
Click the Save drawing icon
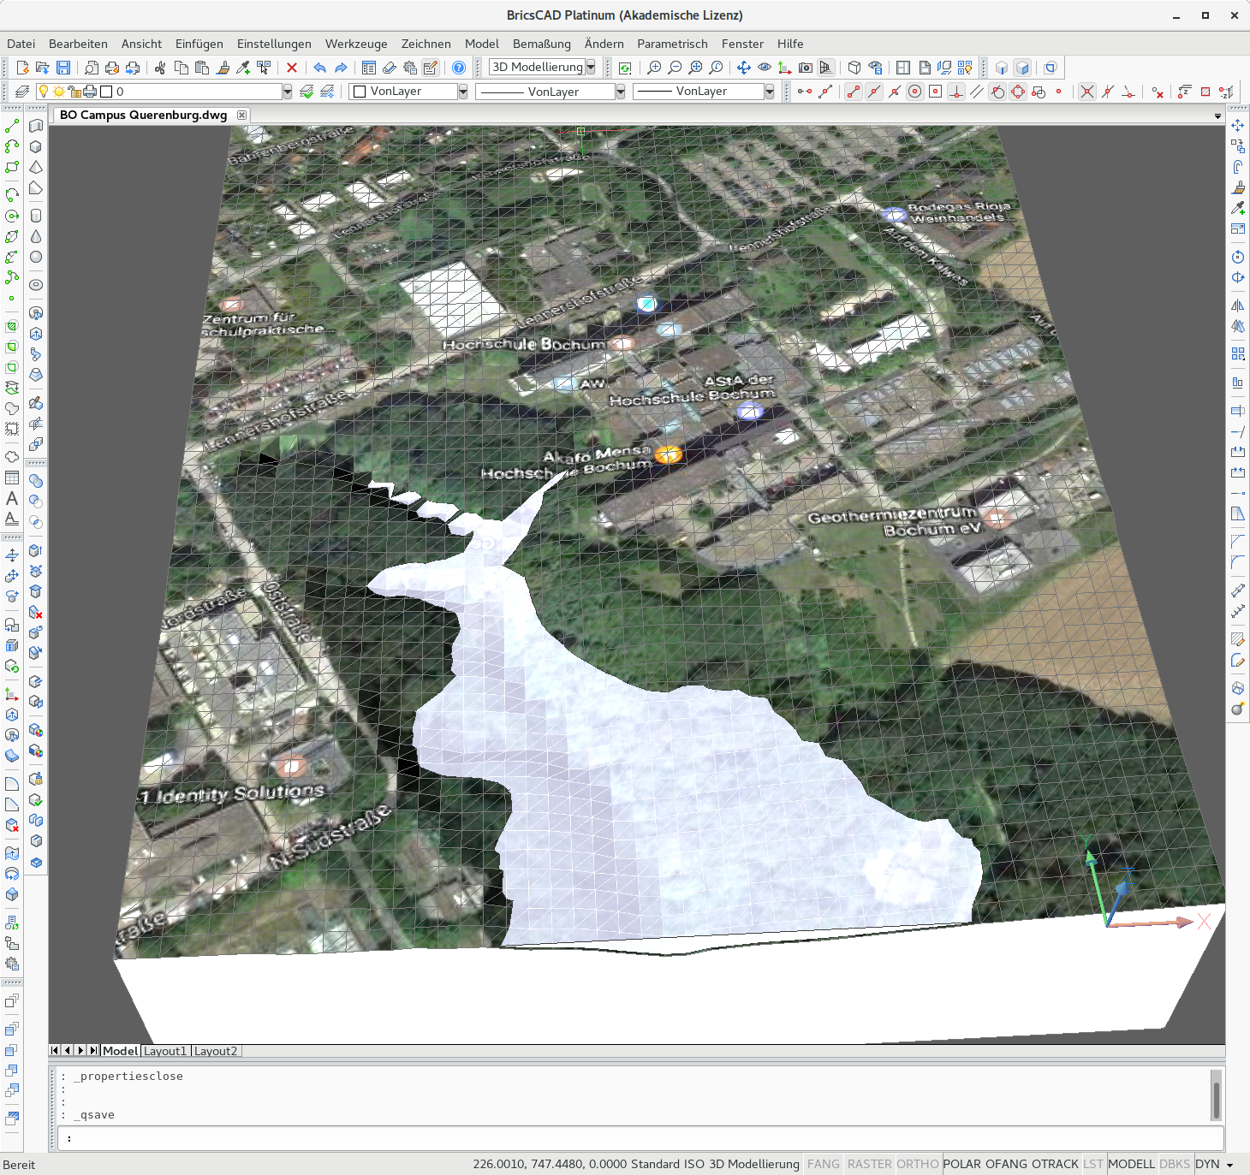click(63, 68)
